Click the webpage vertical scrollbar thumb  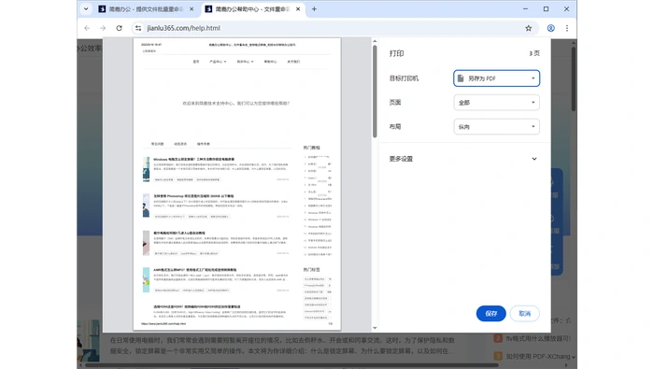574,78
